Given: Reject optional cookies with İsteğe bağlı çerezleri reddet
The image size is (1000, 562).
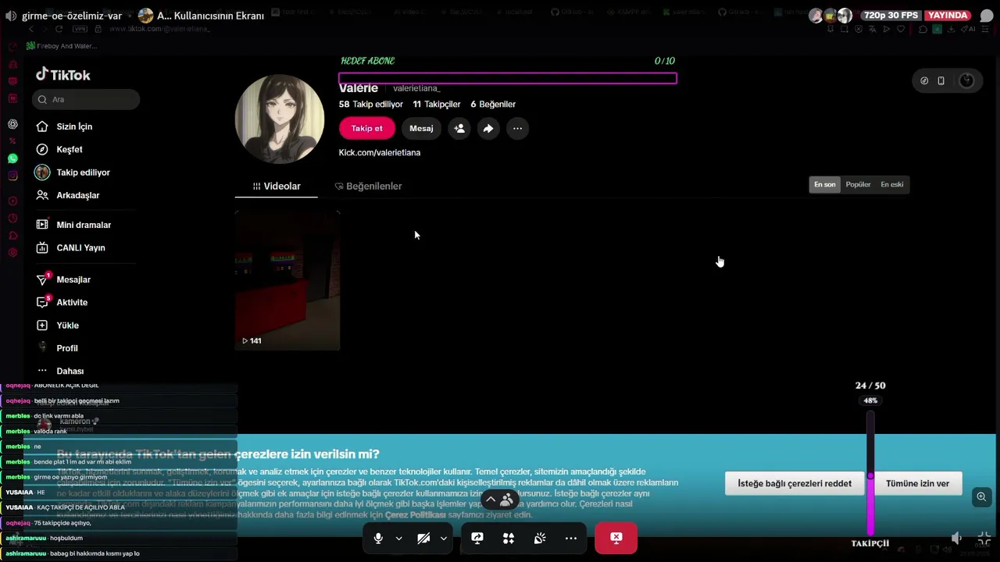Looking at the screenshot, I should (x=795, y=483).
